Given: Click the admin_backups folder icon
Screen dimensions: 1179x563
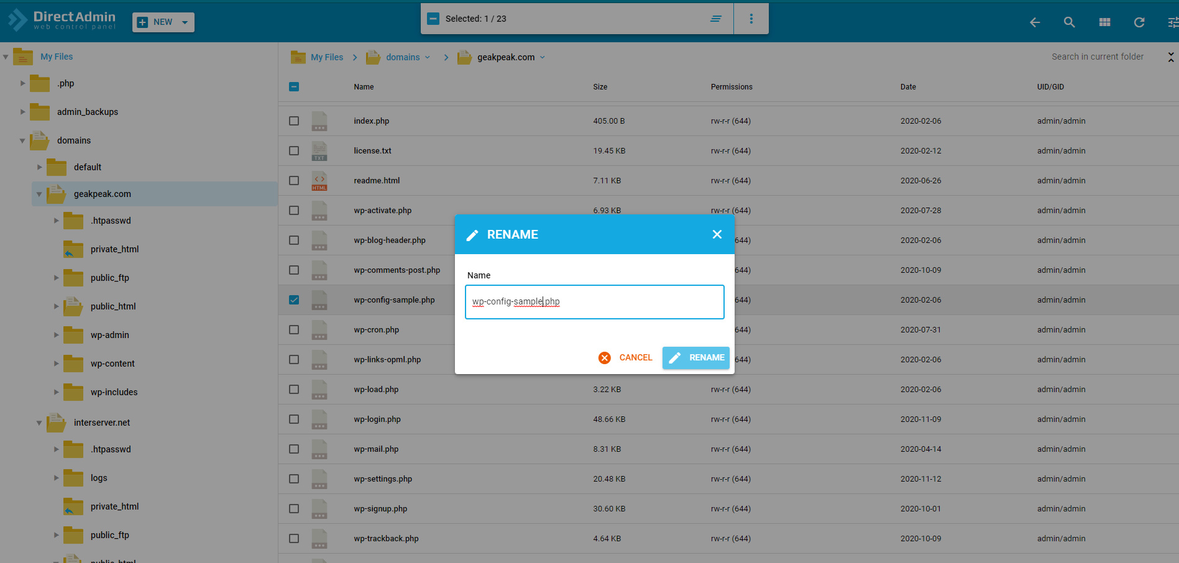Looking at the screenshot, I should click(40, 112).
